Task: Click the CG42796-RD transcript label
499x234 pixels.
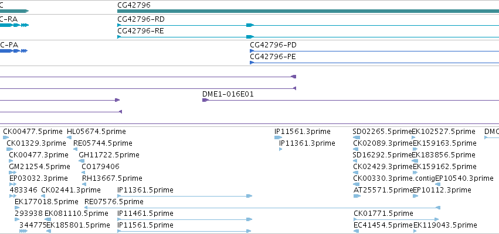Action: click(141, 19)
